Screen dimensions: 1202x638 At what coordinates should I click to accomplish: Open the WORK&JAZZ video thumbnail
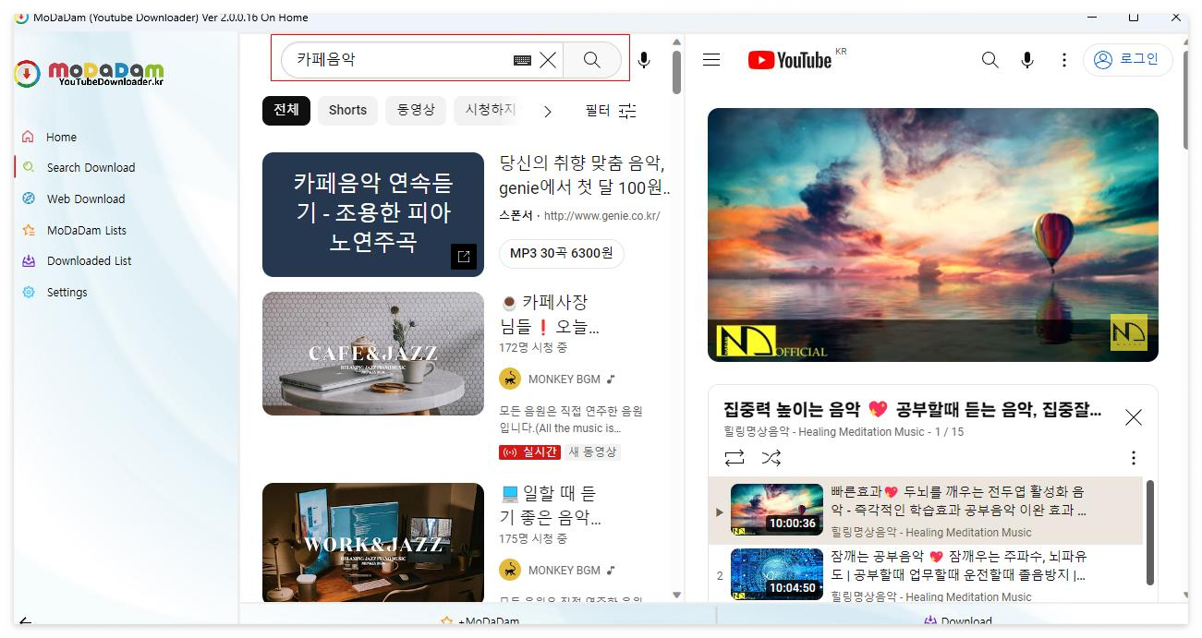373,543
